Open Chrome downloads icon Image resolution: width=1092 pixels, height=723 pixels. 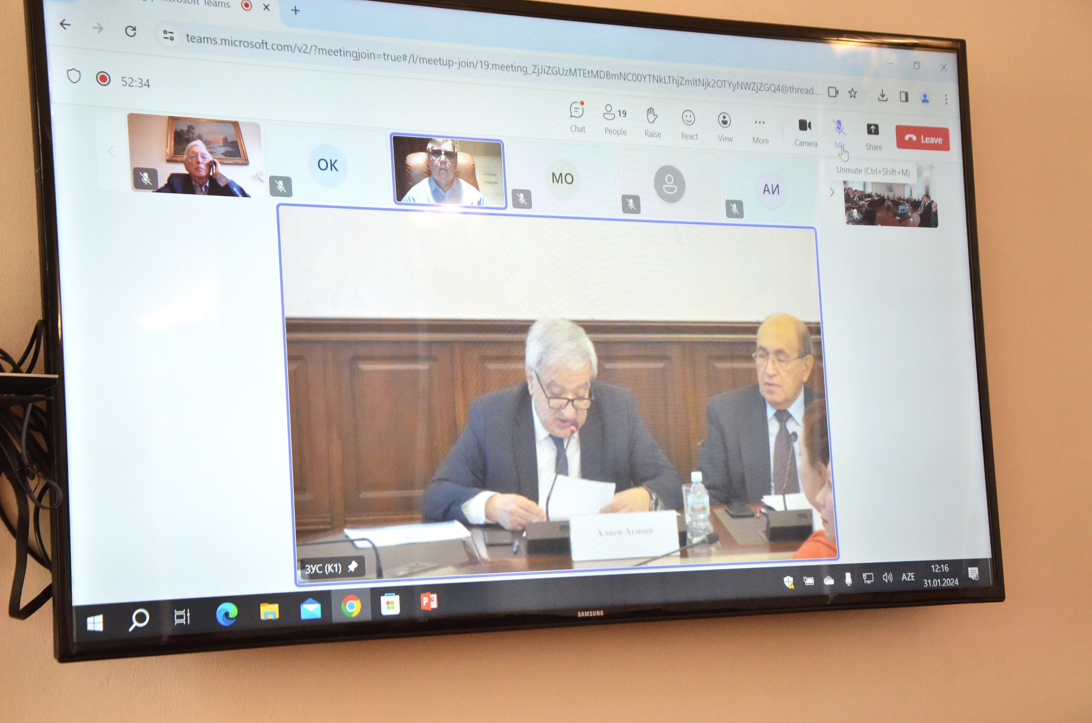pyautogui.click(x=882, y=95)
